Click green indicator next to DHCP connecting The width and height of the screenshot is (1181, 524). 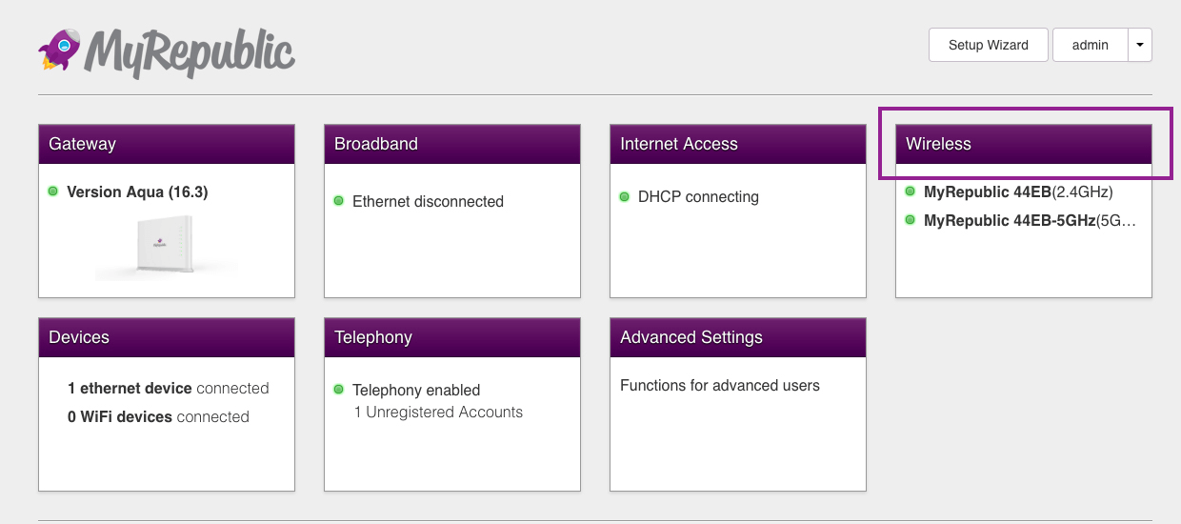[x=625, y=197]
